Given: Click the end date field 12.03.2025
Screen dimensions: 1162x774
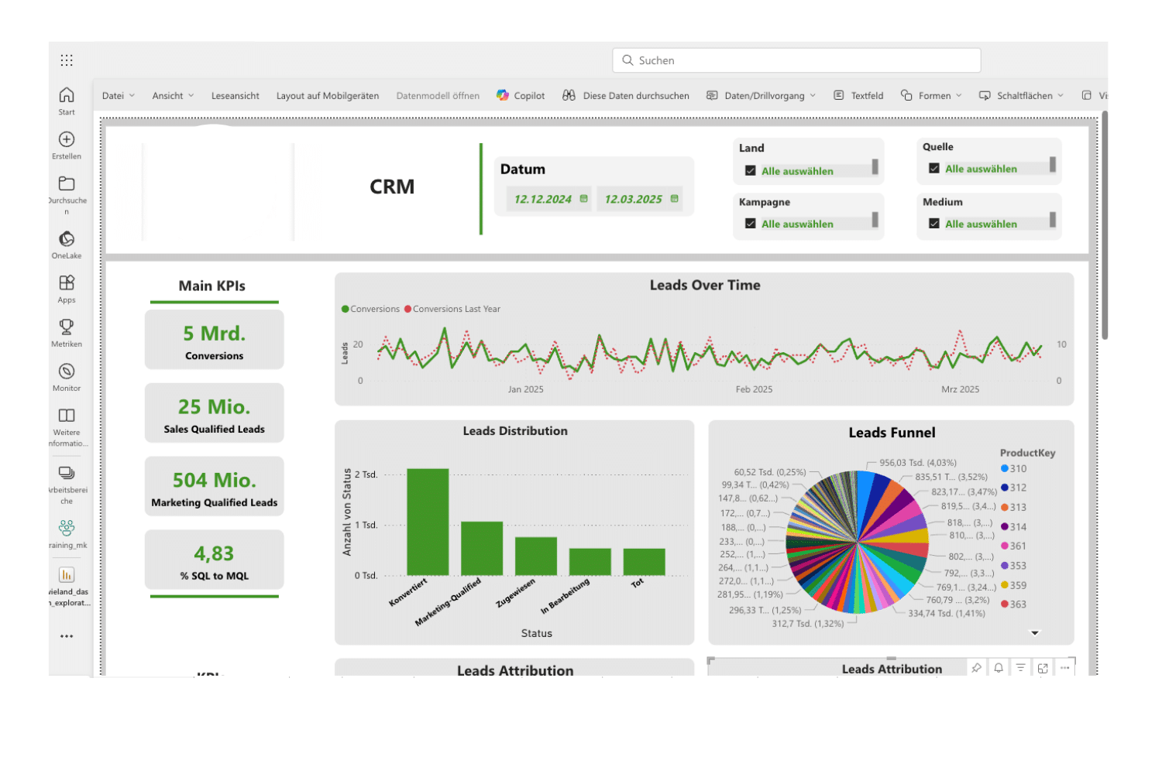Looking at the screenshot, I should [x=640, y=199].
